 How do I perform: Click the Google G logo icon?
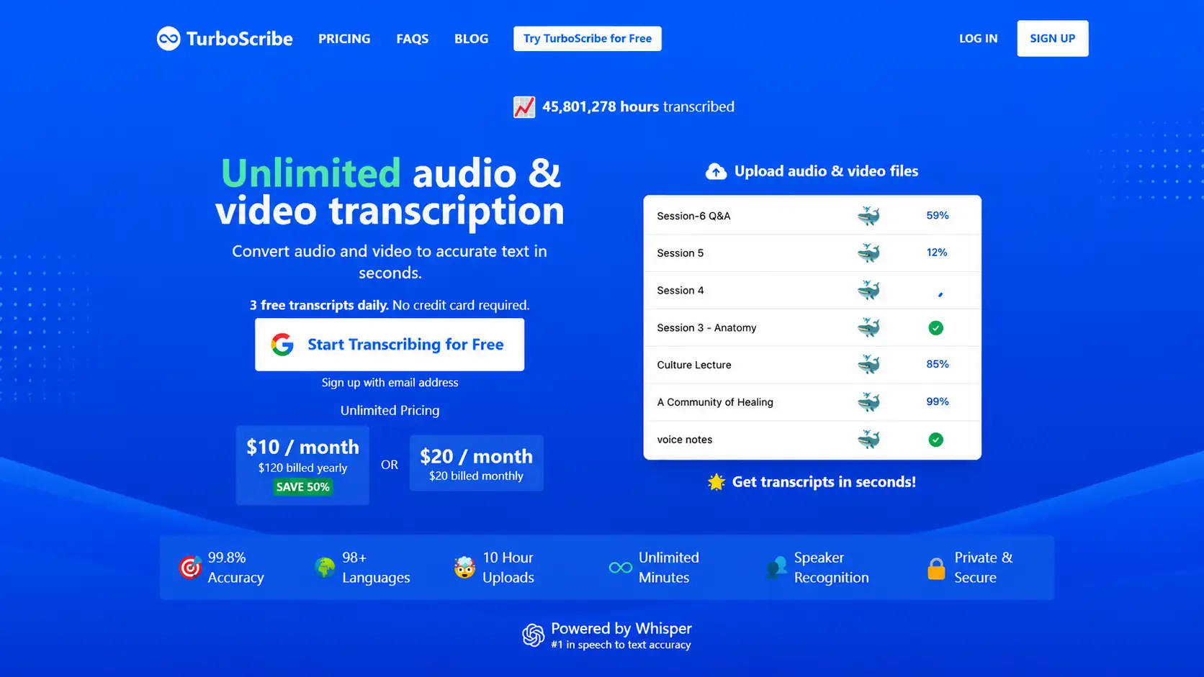click(x=282, y=345)
